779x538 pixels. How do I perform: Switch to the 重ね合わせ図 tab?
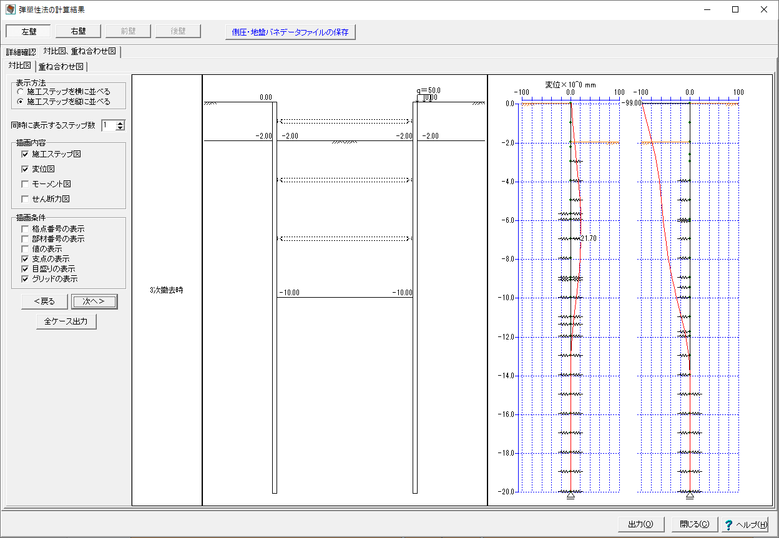(61, 66)
